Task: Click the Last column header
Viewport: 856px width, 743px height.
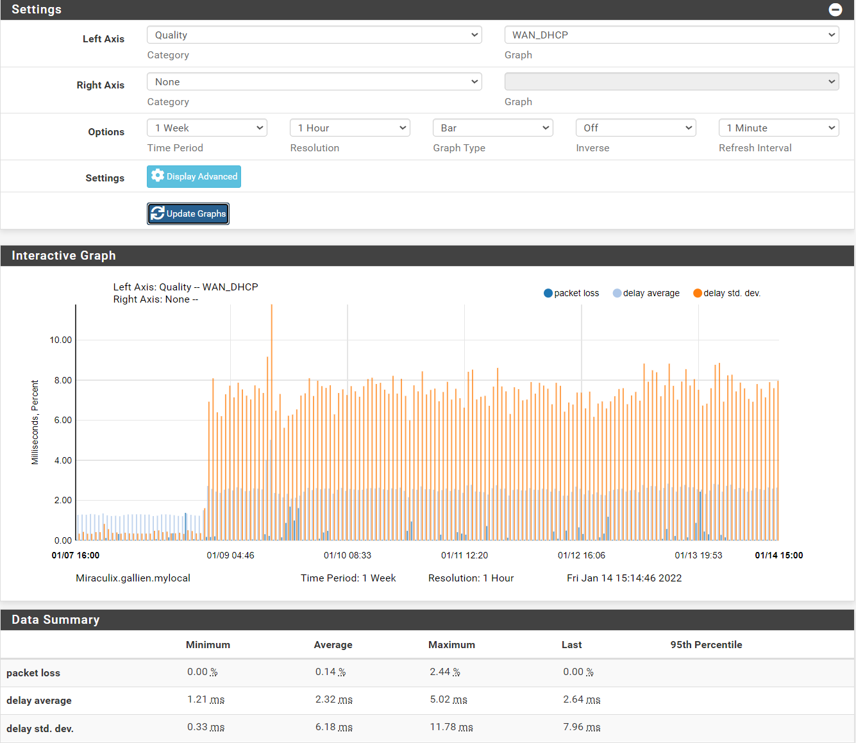Action: coord(572,645)
